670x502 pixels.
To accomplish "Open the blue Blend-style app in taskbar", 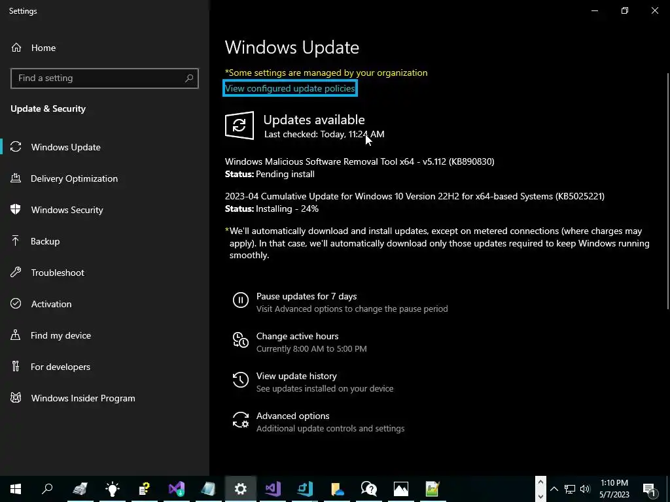I will tap(305, 489).
